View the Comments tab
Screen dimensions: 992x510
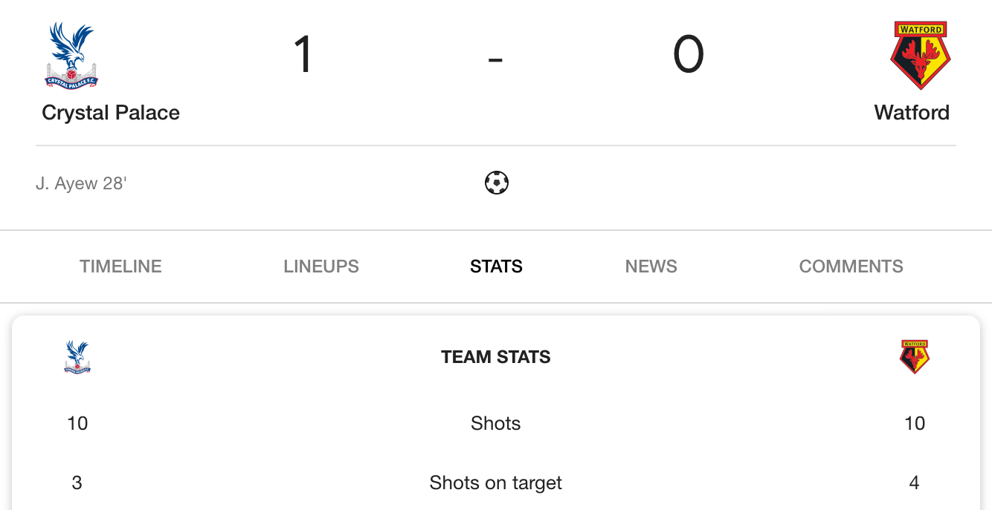tap(851, 267)
